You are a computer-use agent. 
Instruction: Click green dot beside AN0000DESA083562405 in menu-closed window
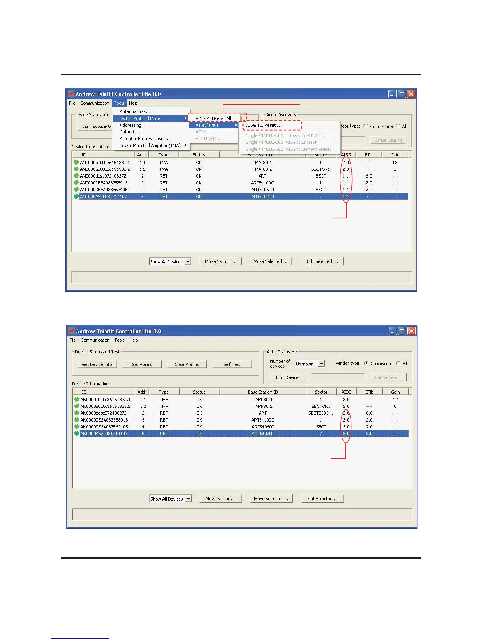[77, 426]
